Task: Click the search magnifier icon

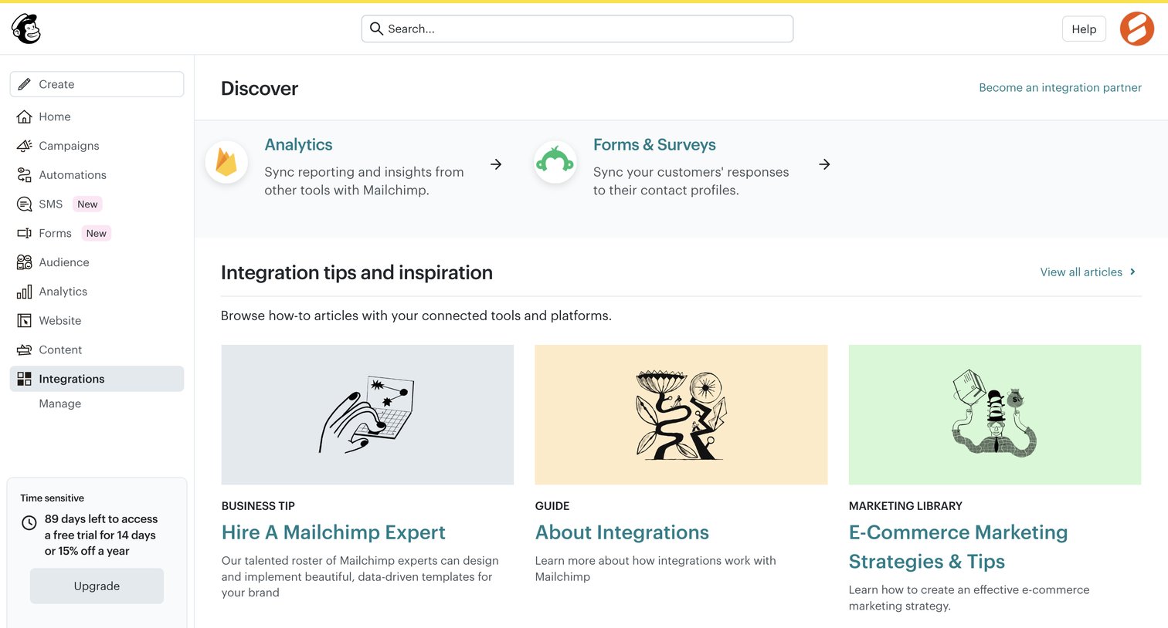Action: (x=376, y=29)
